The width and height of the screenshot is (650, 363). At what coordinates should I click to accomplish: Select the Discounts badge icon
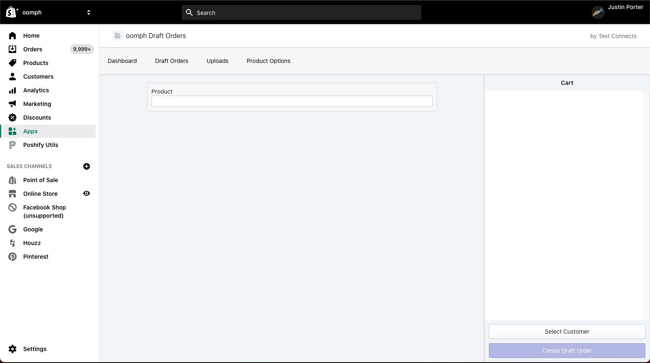point(12,118)
